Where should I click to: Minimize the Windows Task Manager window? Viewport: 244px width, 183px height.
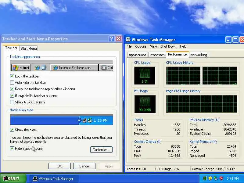point(228,40)
